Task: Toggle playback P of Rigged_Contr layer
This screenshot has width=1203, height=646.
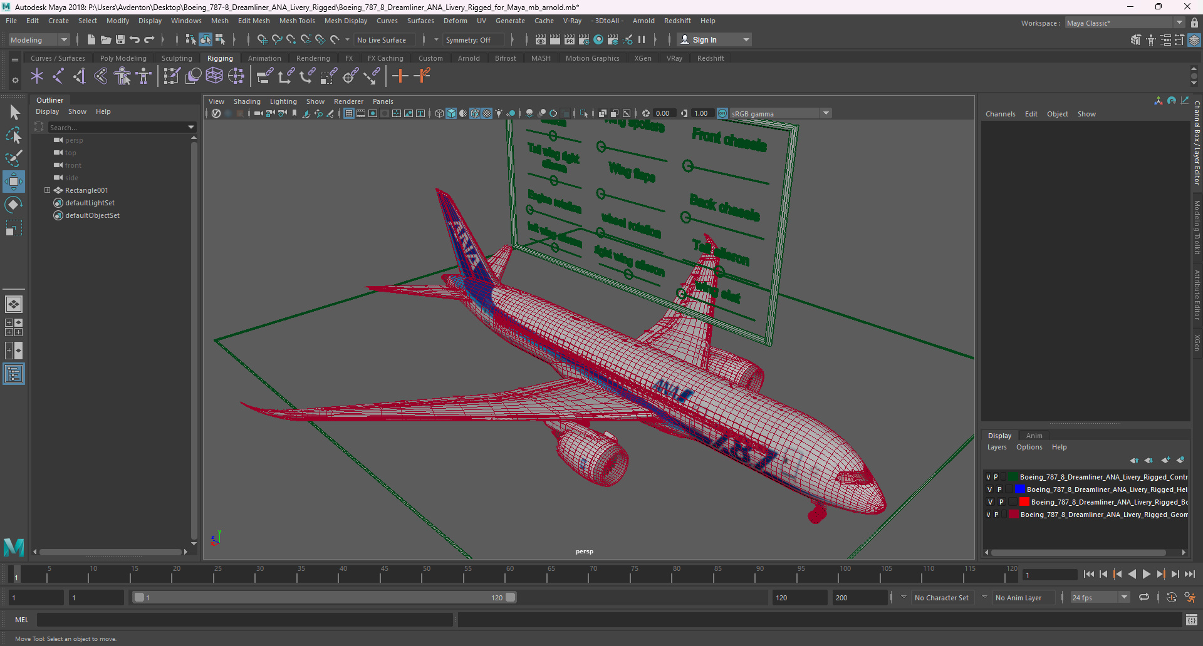Action: [996, 477]
